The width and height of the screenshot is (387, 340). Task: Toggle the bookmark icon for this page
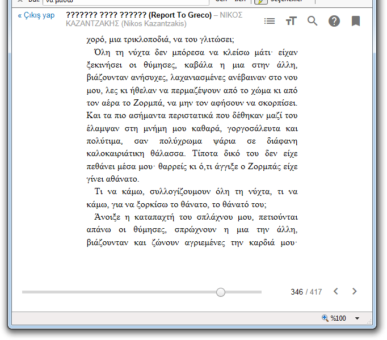pyautogui.click(x=356, y=21)
